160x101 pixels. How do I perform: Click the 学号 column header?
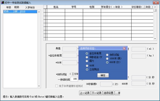[74, 7]
